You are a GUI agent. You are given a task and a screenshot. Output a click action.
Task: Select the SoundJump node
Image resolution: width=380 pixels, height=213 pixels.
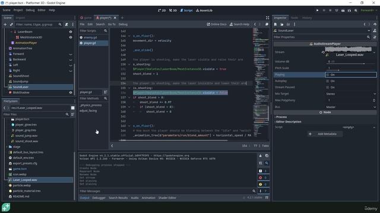click(21, 82)
